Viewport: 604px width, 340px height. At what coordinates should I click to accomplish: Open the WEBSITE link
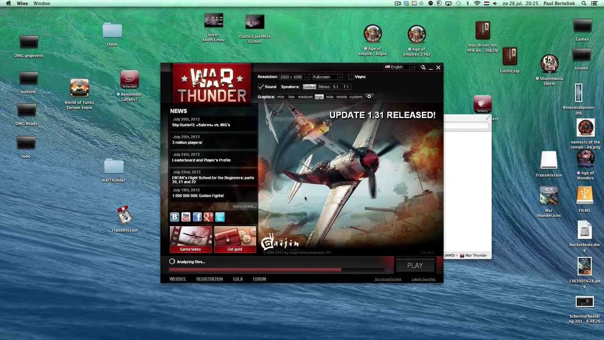click(178, 279)
